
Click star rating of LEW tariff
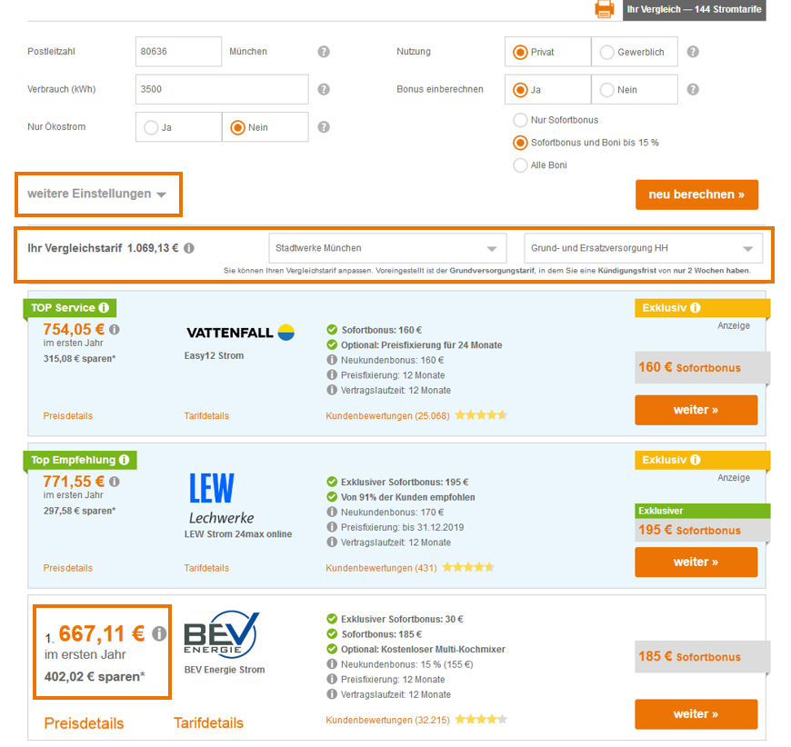click(x=468, y=567)
